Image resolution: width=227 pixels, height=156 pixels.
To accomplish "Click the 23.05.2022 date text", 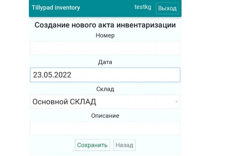I will point(52,75).
